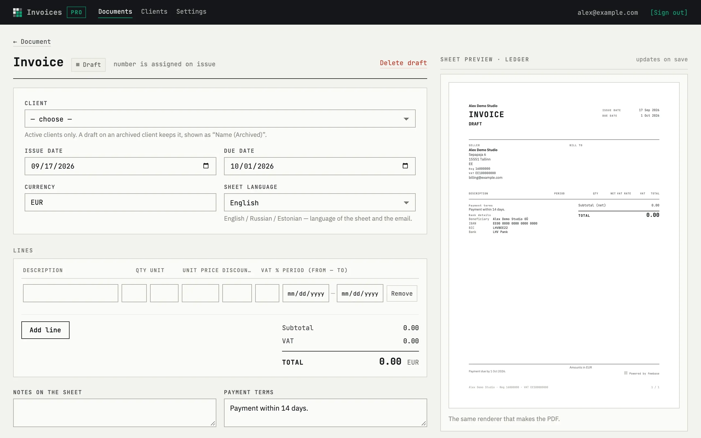Open the due date calendar picker icon
Screen dimensions: 701x438
click(x=405, y=166)
